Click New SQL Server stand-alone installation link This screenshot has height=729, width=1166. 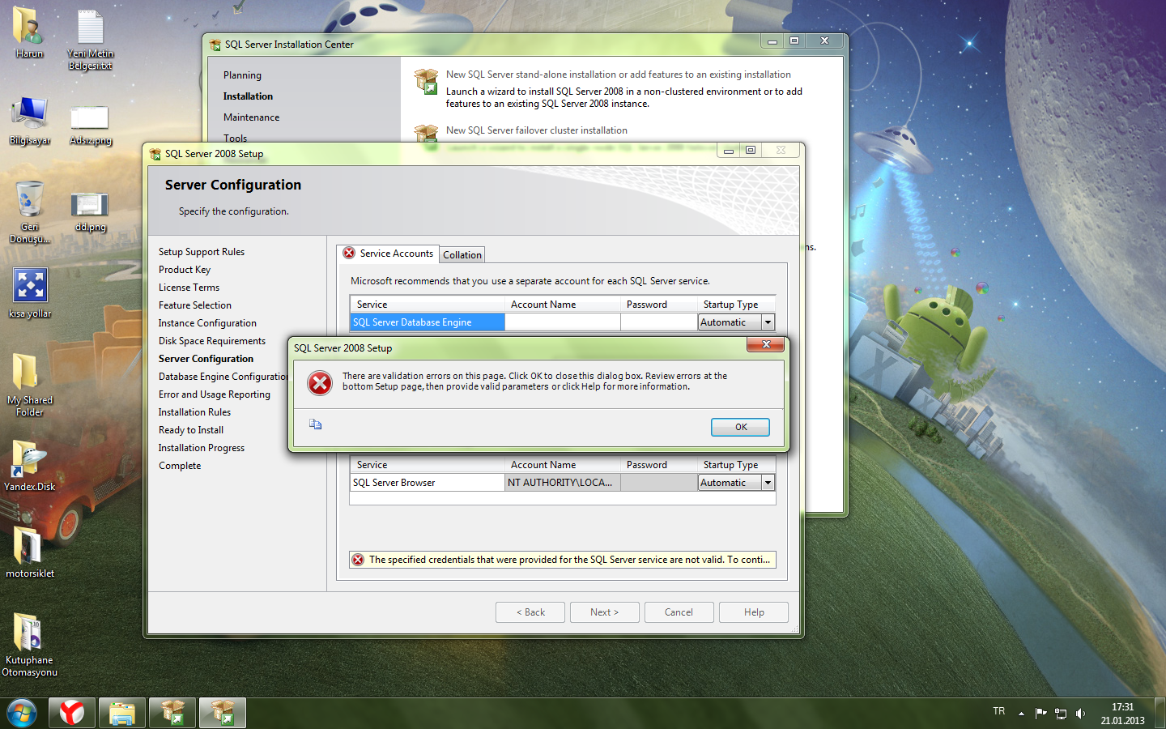click(x=618, y=75)
